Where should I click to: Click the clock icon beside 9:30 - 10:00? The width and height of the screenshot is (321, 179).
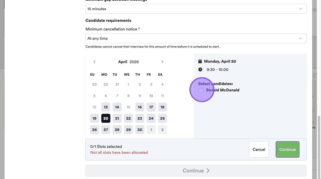click(x=200, y=69)
